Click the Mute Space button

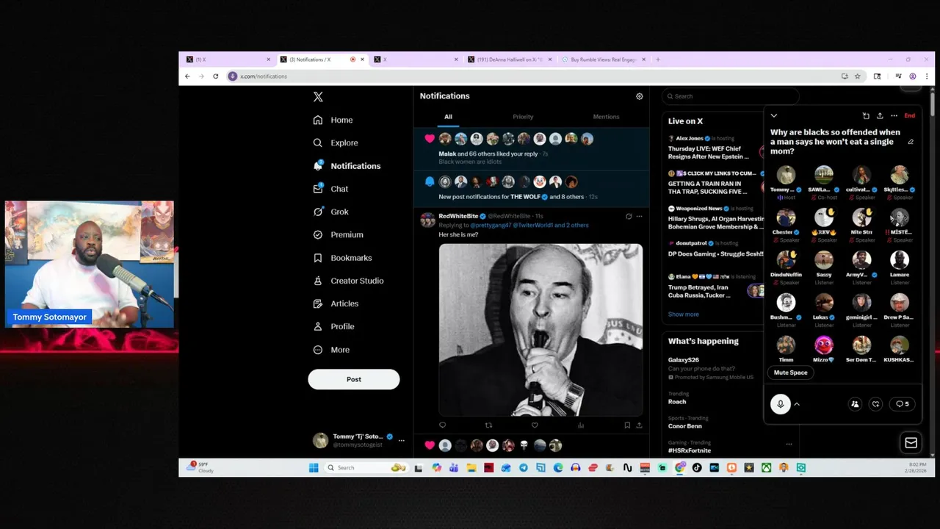coord(790,373)
